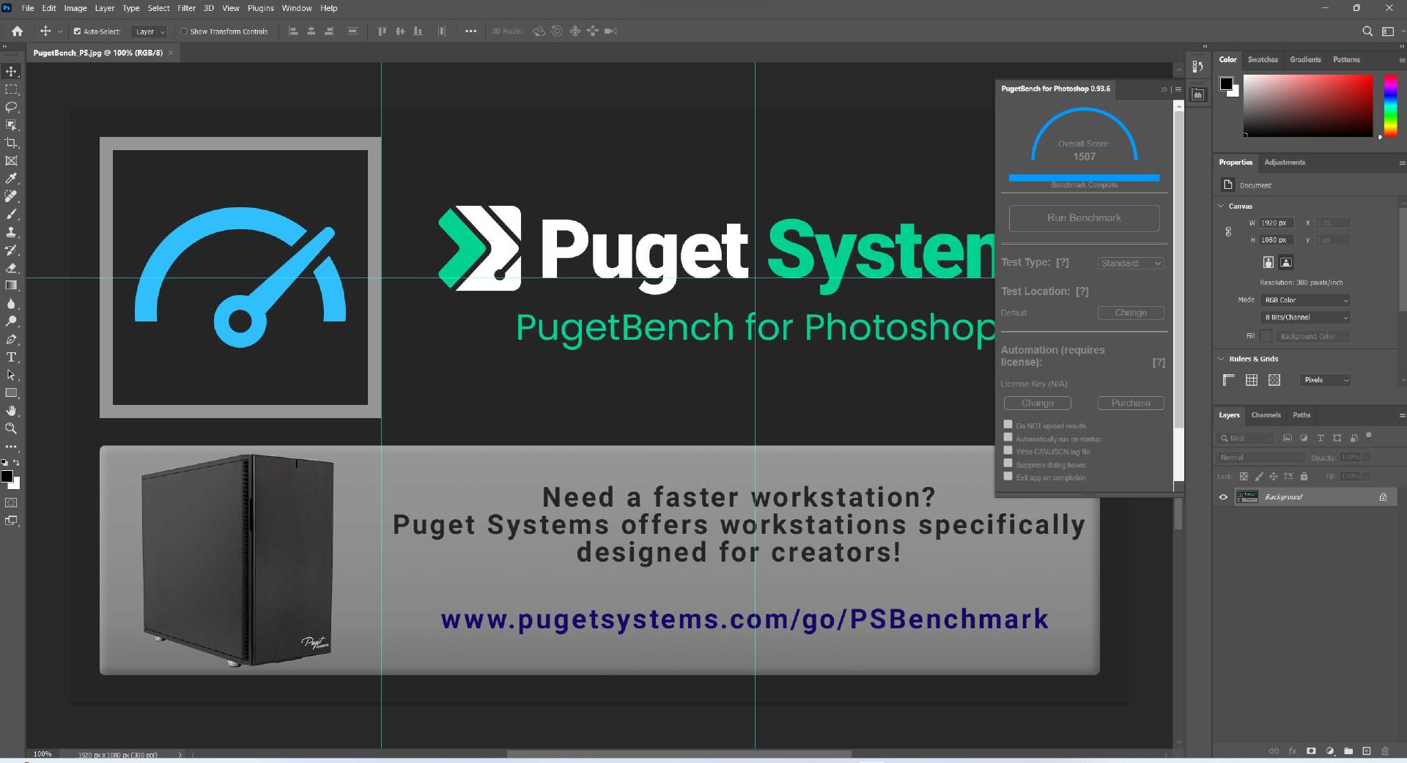Select the Eyedropper tool
The height and width of the screenshot is (763, 1407).
pos(11,179)
